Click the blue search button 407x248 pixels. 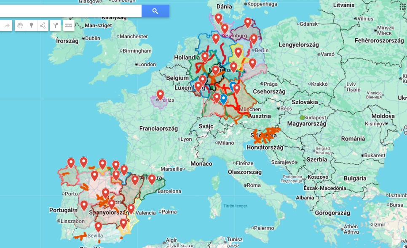pos(155,11)
